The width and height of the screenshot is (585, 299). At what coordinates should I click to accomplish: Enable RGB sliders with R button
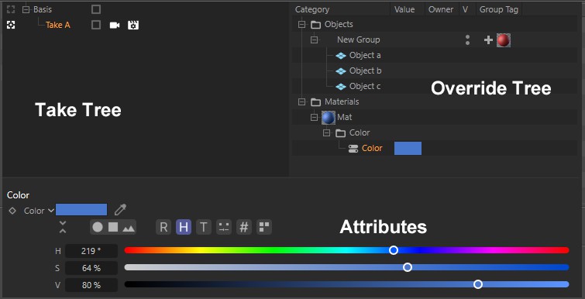coord(163,227)
